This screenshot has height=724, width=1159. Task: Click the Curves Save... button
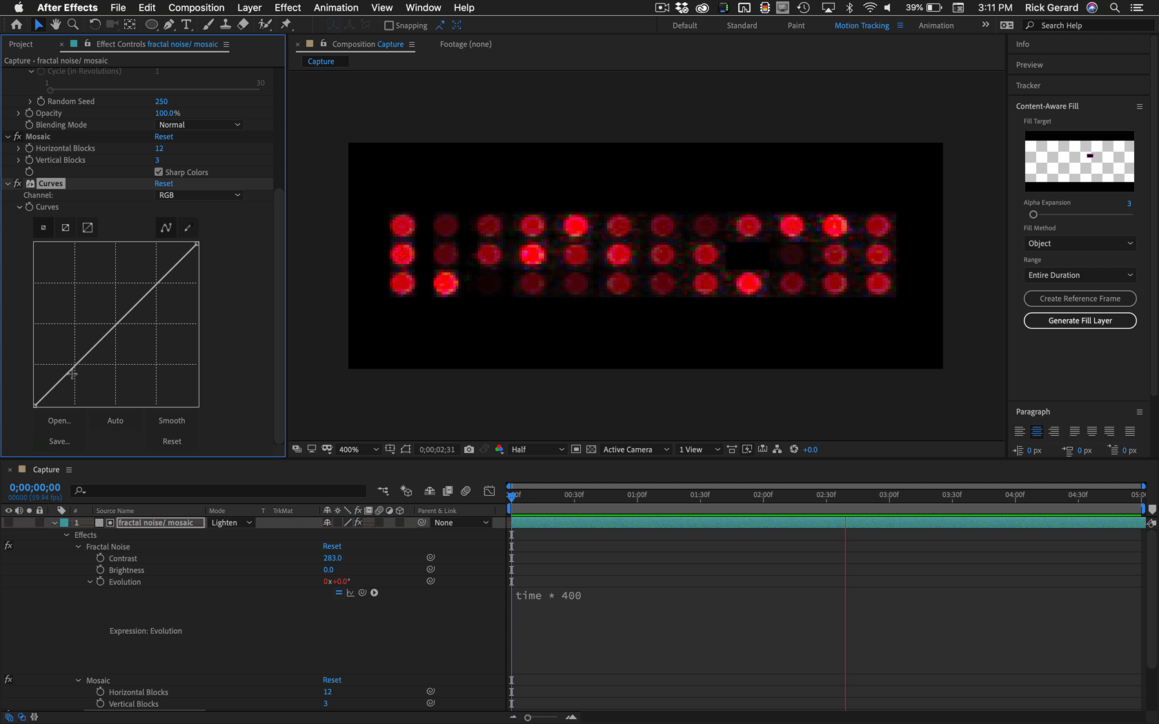click(59, 441)
